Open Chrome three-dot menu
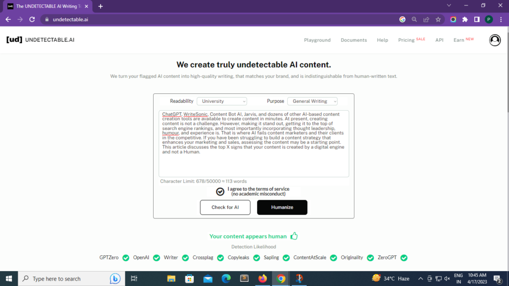The image size is (509, 286). coord(501,19)
